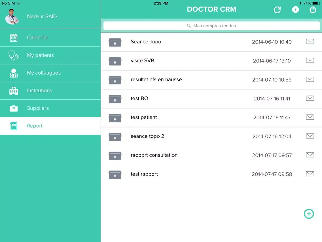Click the Institutions hospital icon

click(14, 91)
